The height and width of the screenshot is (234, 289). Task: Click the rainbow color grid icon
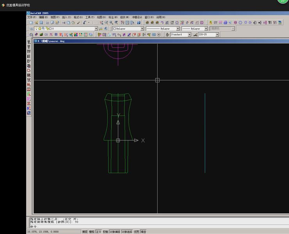point(76,34)
